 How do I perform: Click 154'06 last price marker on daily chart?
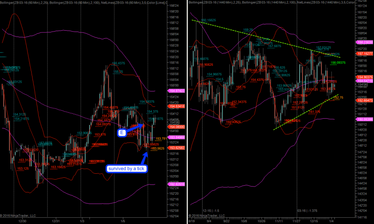(362, 85)
